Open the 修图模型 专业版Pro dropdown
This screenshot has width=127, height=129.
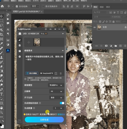point(56,85)
